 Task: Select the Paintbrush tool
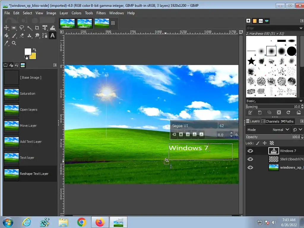14,36
